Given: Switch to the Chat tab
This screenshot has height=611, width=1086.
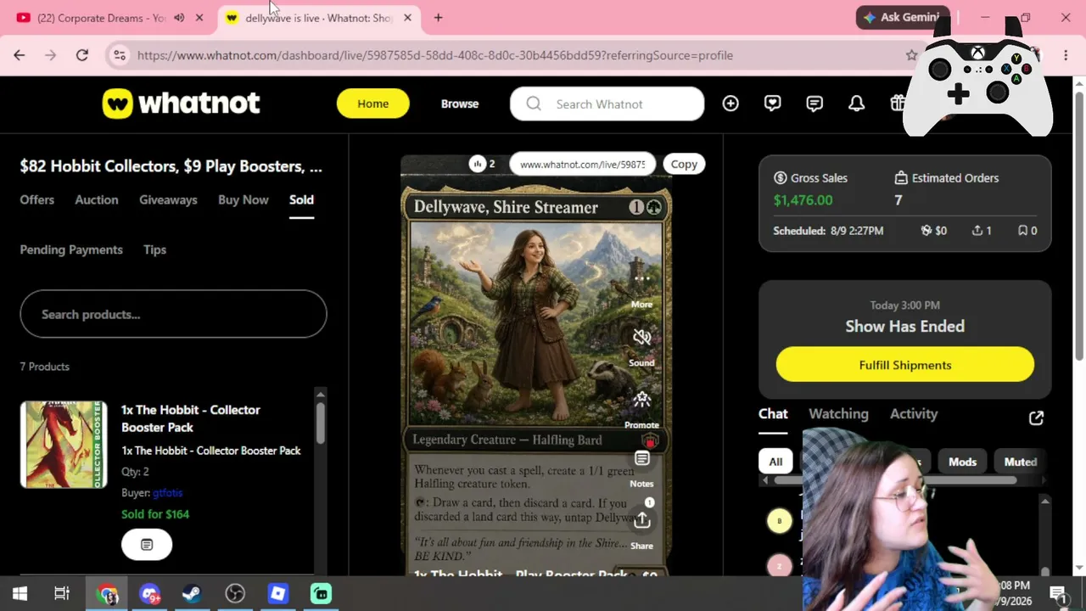Looking at the screenshot, I should 773,414.
